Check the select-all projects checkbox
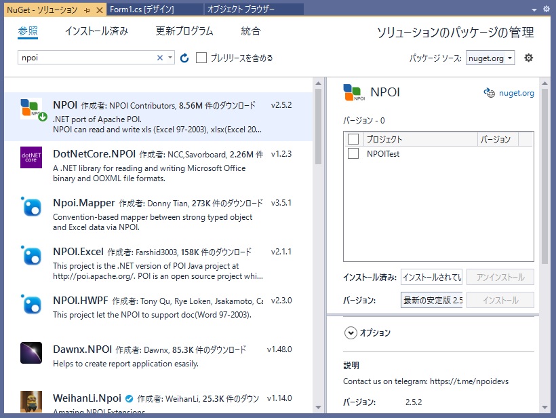Viewport: 556px width, 418px height. point(353,139)
